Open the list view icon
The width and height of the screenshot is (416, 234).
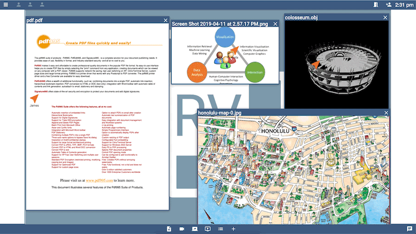click(221, 229)
